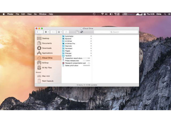Open AirDrop from the sidebar
The image size is (171, 123).
tap(48, 63)
